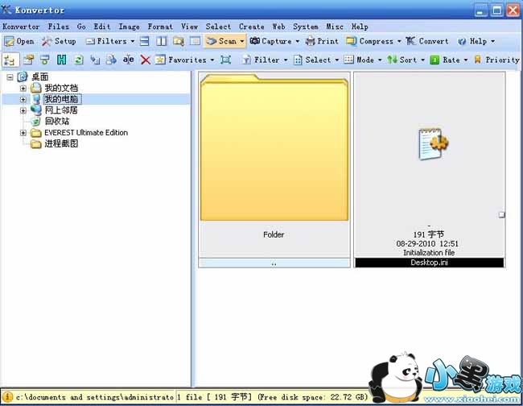This screenshot has width=523, height=406.
Task: Open the Create menu
Action: [x=252, y=27]
